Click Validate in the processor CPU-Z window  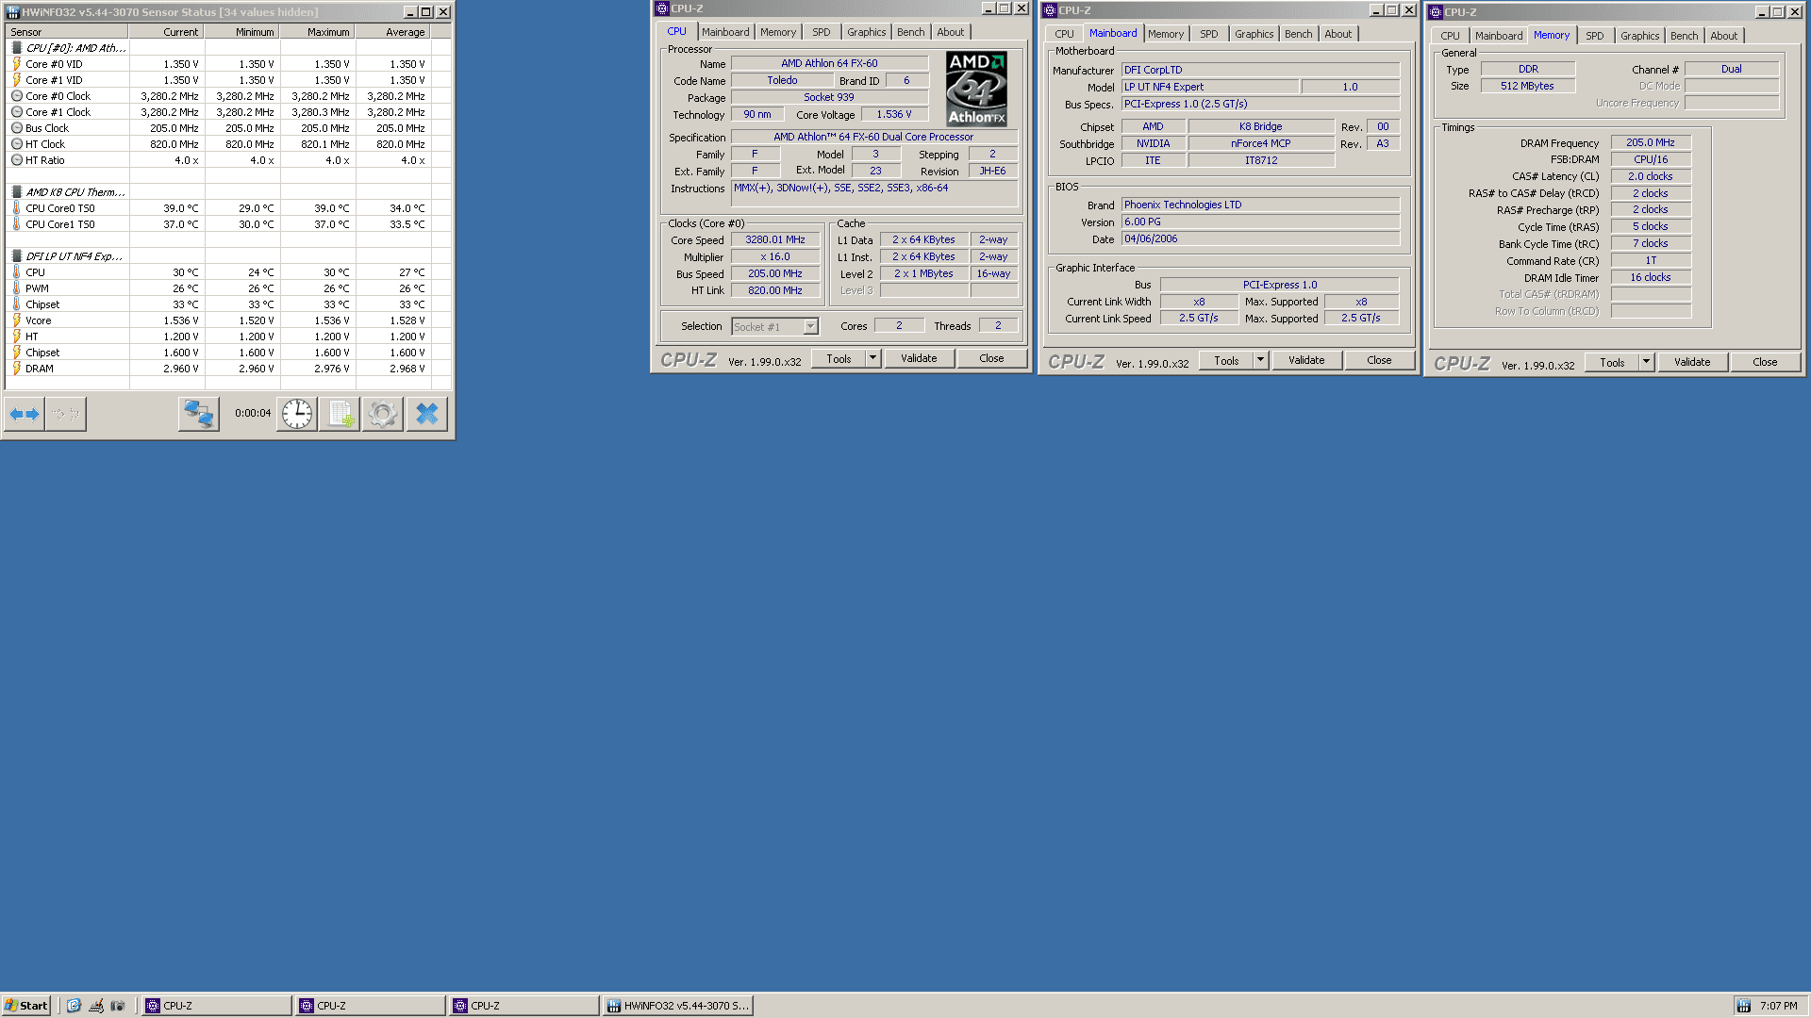(x=919, y=358)
